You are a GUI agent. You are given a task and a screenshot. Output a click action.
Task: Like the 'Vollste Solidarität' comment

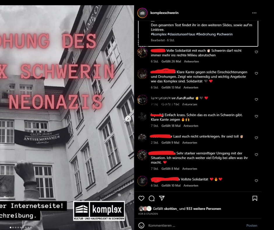256,181
